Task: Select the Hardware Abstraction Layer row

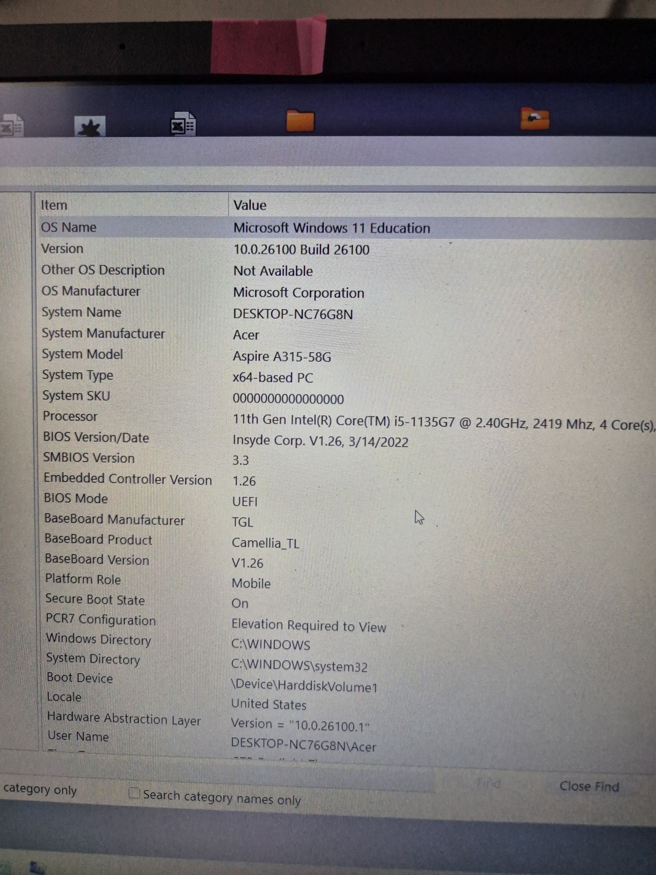Action: pos(124,718)
